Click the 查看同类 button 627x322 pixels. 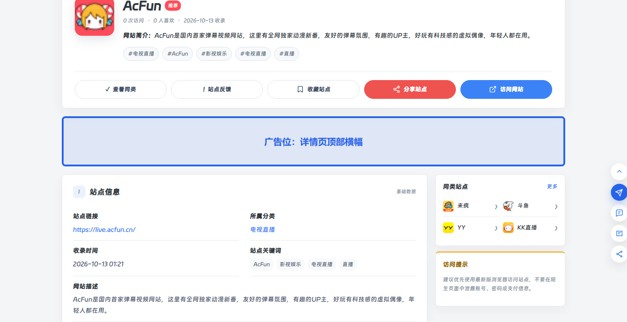120,89
